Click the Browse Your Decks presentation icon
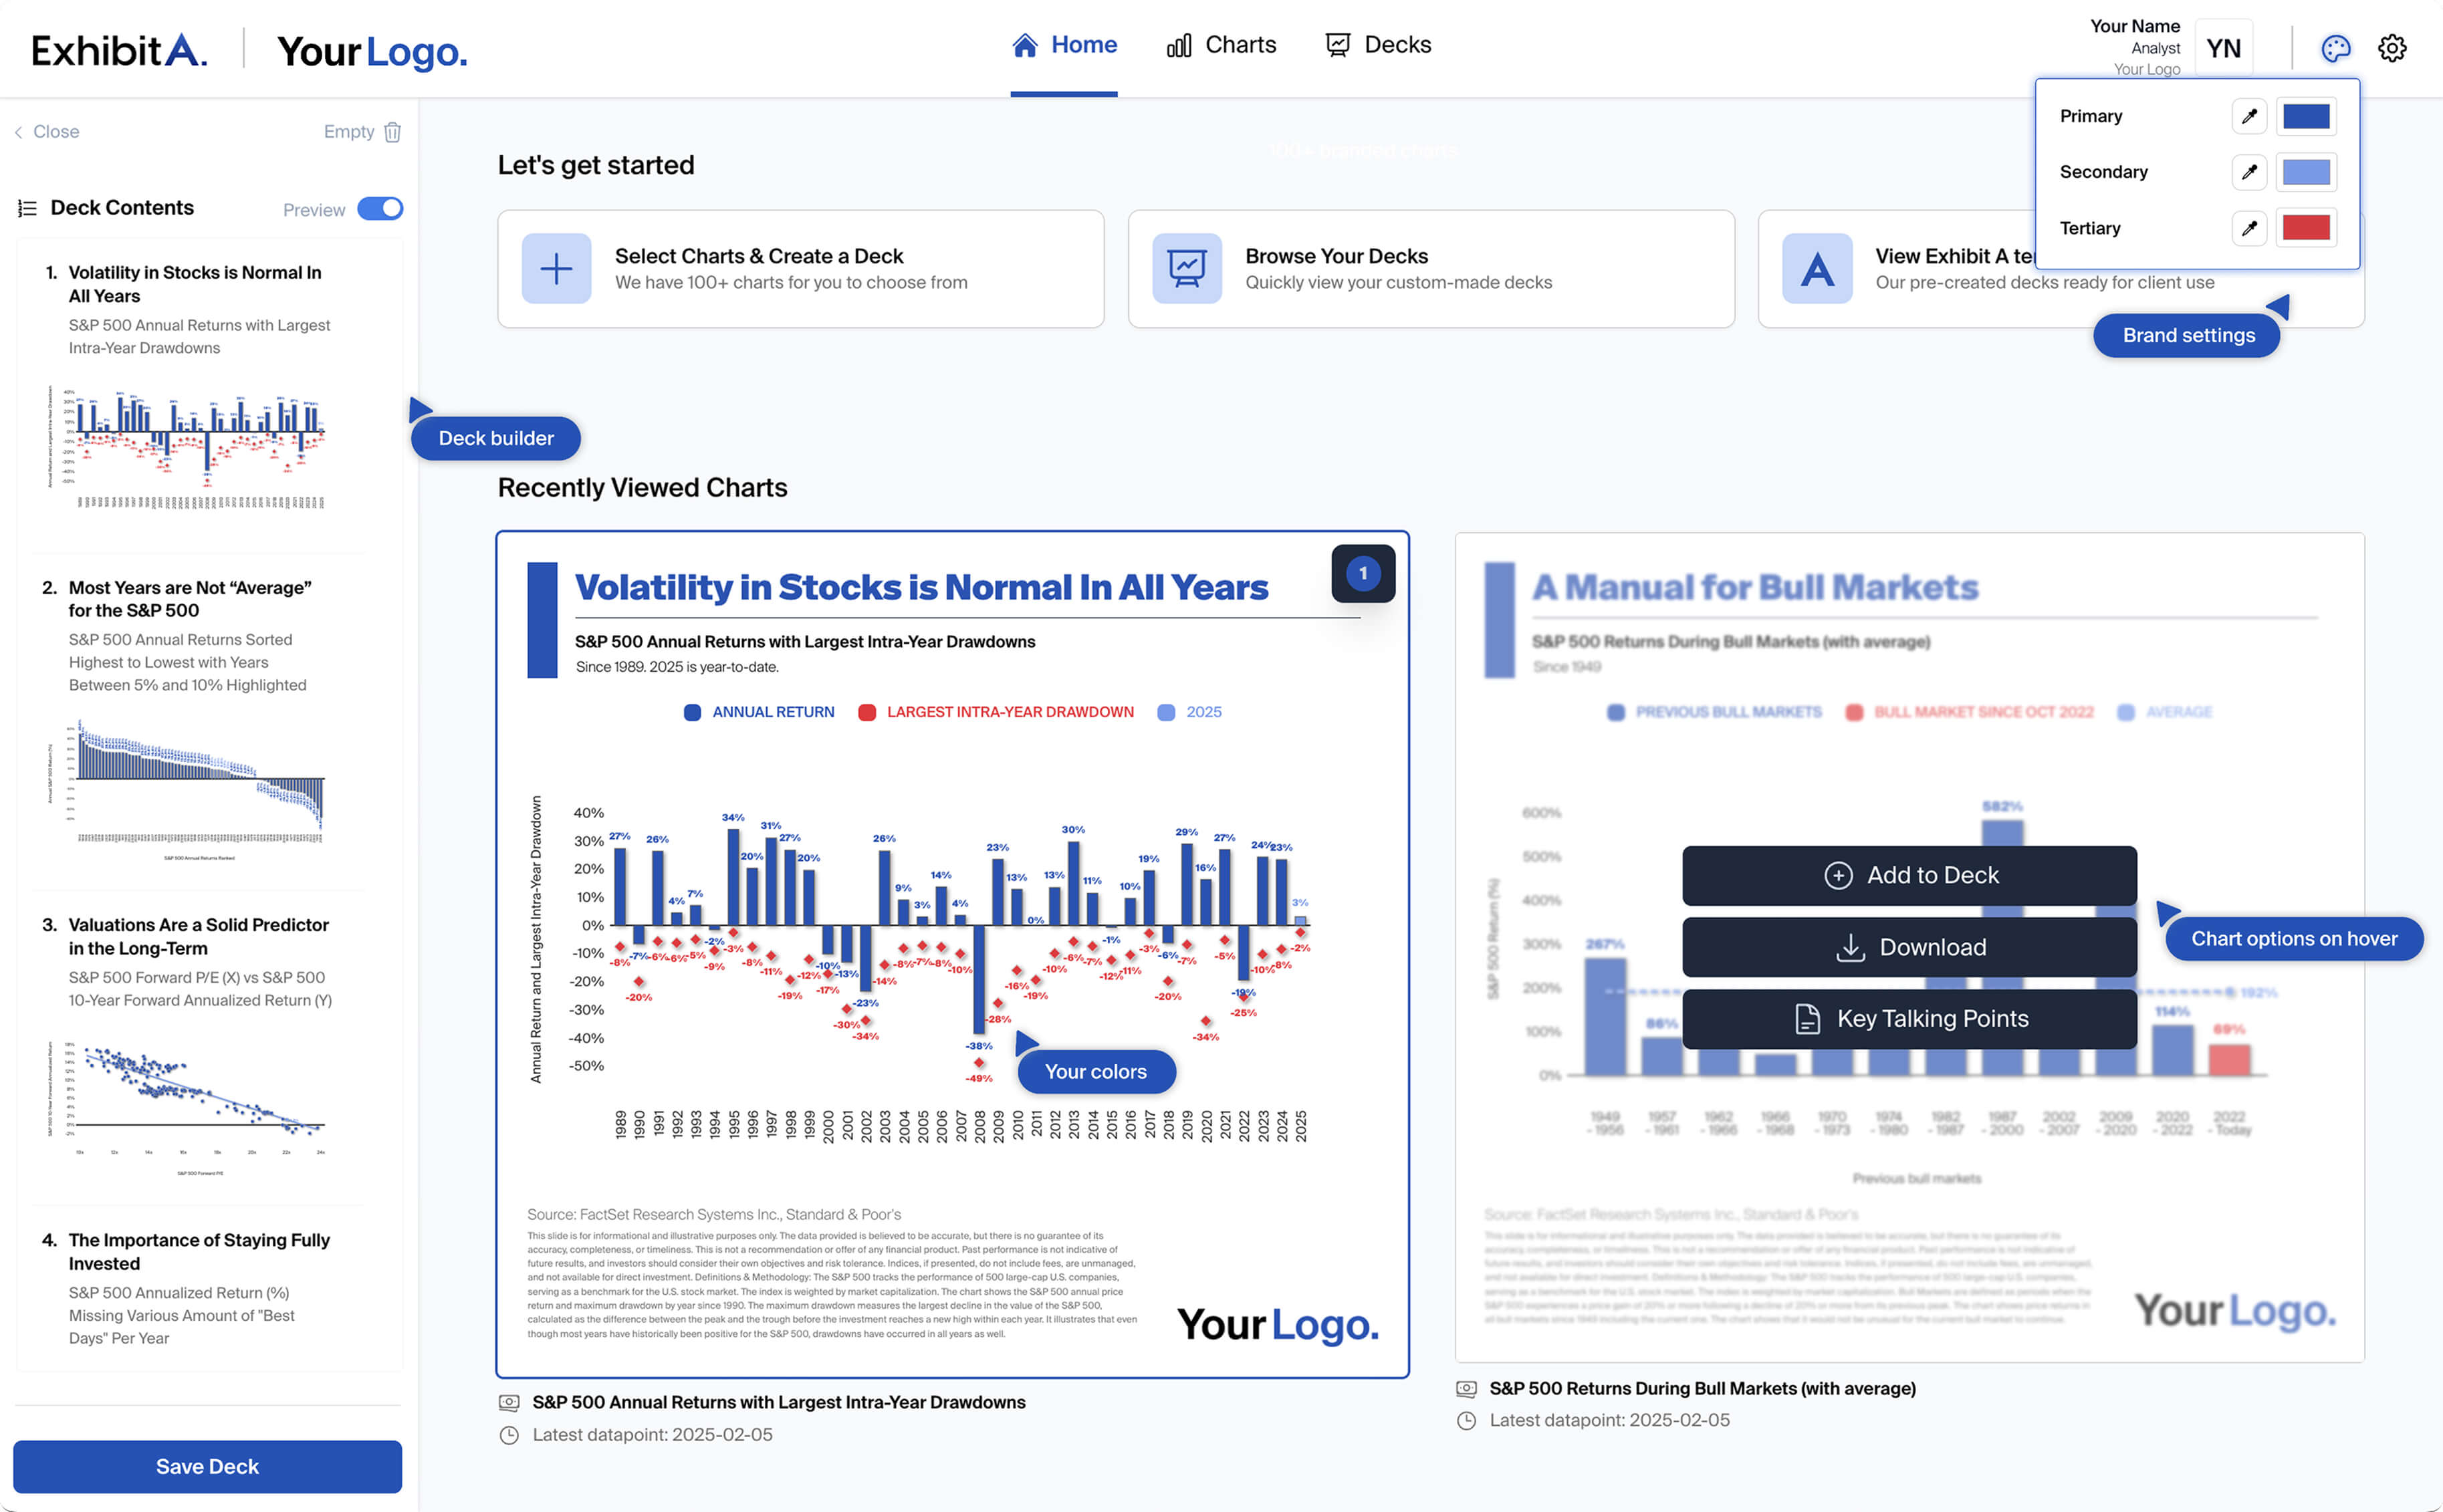The image size is (2443, 1512). coord(1186,268)
